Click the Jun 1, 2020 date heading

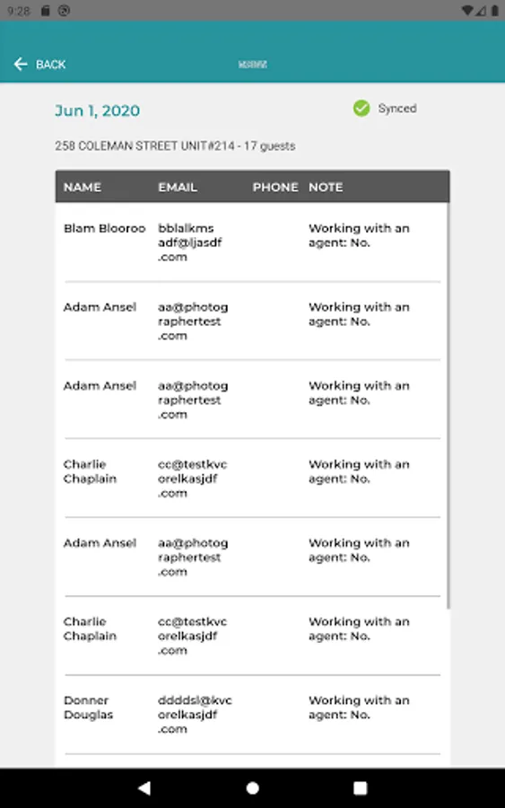click(x=97, y=110)
